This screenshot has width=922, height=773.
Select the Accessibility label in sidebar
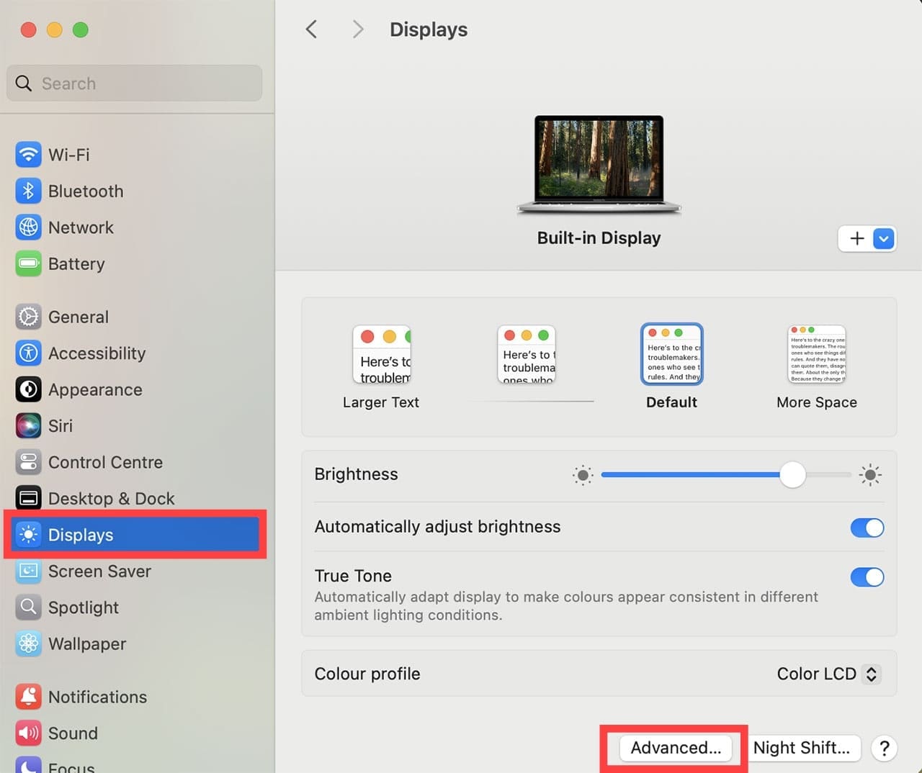[97, 353]
